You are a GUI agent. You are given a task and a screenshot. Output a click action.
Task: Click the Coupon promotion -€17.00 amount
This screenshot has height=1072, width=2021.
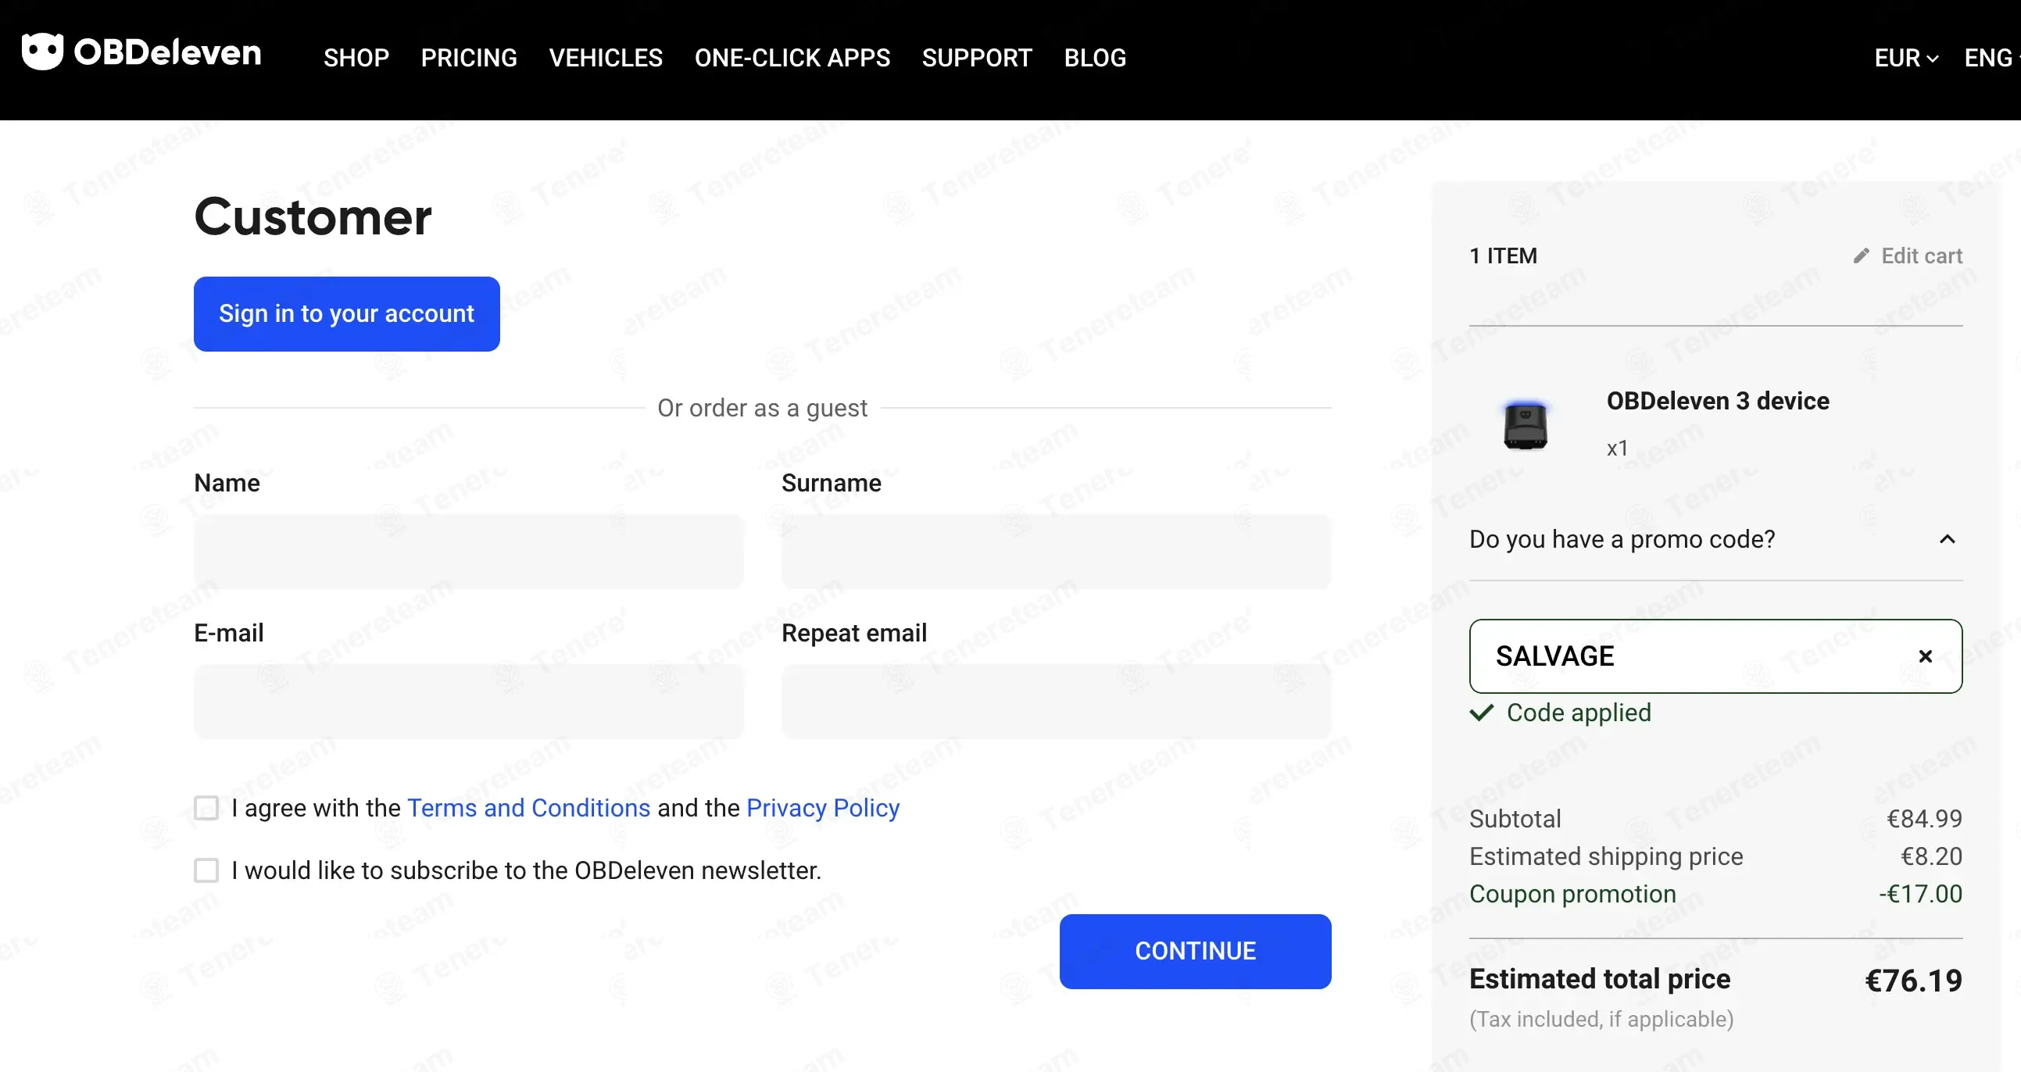pyautogui.click(x=1921, y=894)
